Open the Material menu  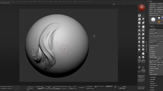point(39,1)
